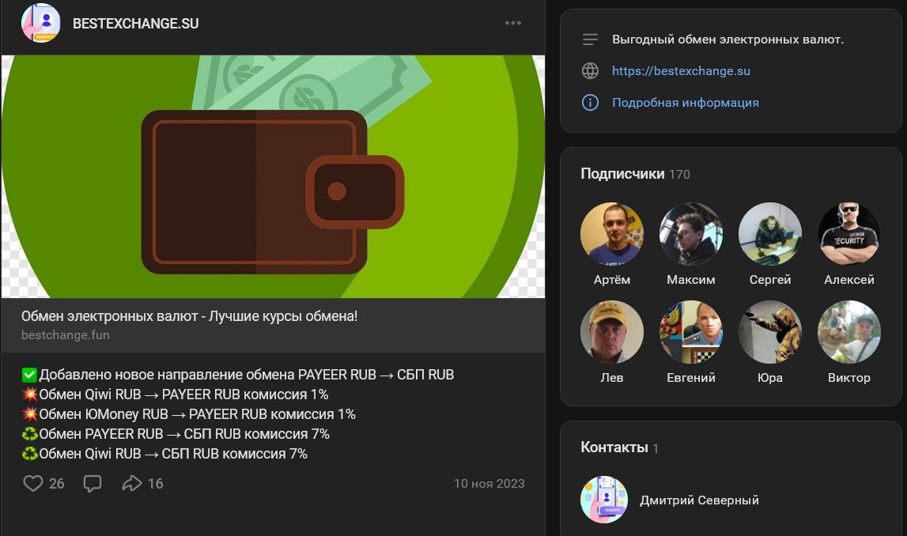The height and width of the screenshot is (536, 907).
Task: Click the description Выгодный обмен электронных валют.
Action: pos(727,40)
